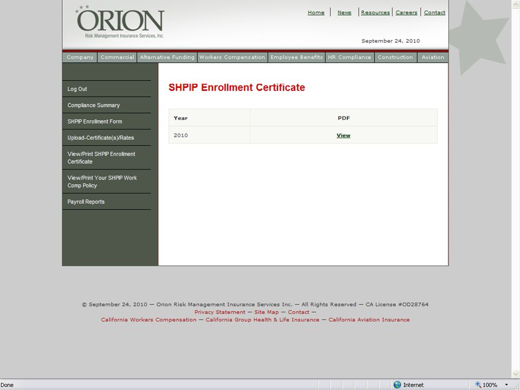Open California Workers Compensation link
The width and height of the screenshot is (520, 390).
(x=148, y=320)
